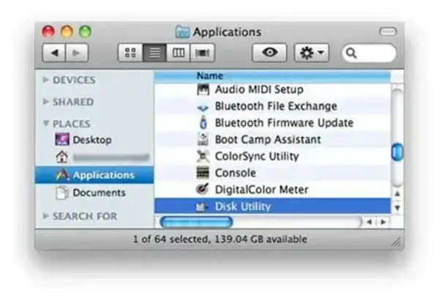Click the Boot Camp Assistant icon
This screenshot has width=439, height=298.
203,139
